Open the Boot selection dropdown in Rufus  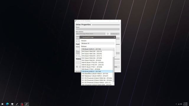91,34
